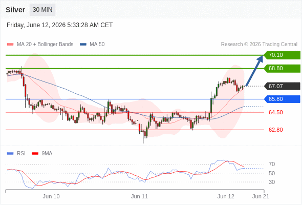Click the 65.80 blue pivot price tag
This screenshot has width=302, height=205.
[282, 99]
